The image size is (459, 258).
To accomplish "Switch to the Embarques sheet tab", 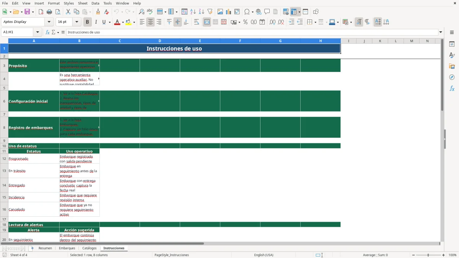I will point(67,248).
